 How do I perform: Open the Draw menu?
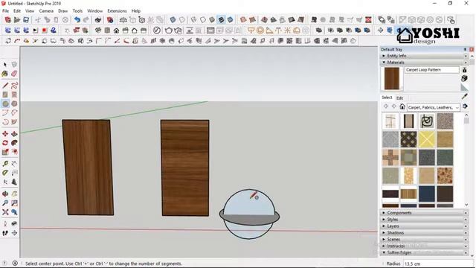click(x=62, y=11)
